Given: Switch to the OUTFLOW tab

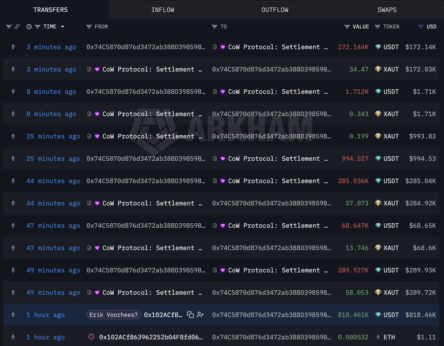Looking at the screenshot, I should (275, 10).
